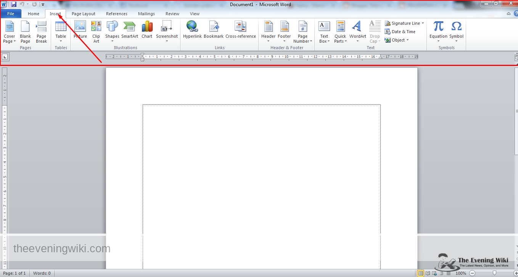Viewport: 518px width, 277px height.
Task: Click Page: 1 of 1 indicator
Action: point(14,273)
